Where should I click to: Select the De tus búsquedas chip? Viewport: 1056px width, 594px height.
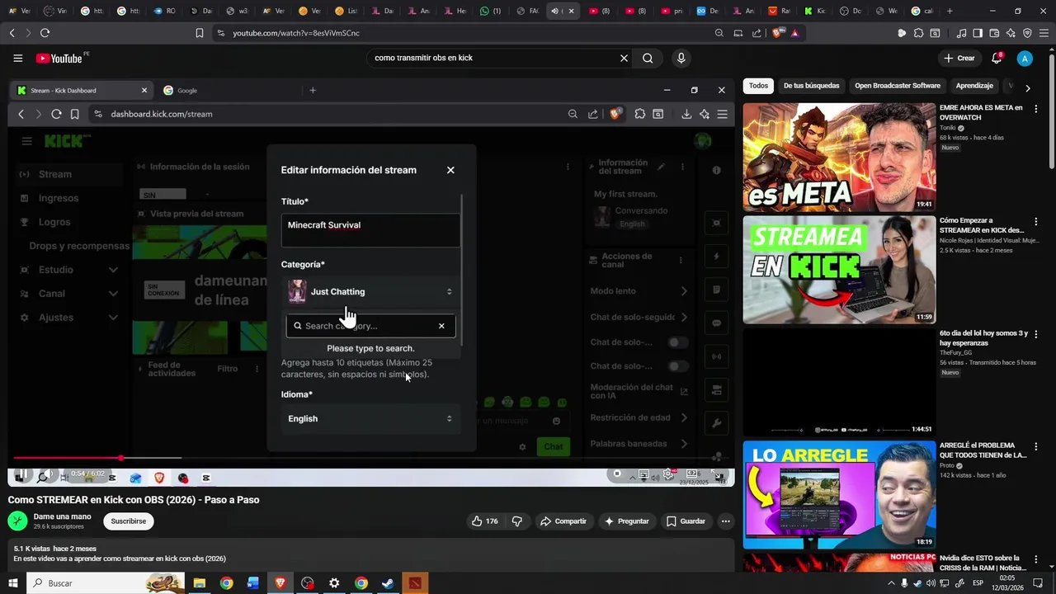[811, 86]
